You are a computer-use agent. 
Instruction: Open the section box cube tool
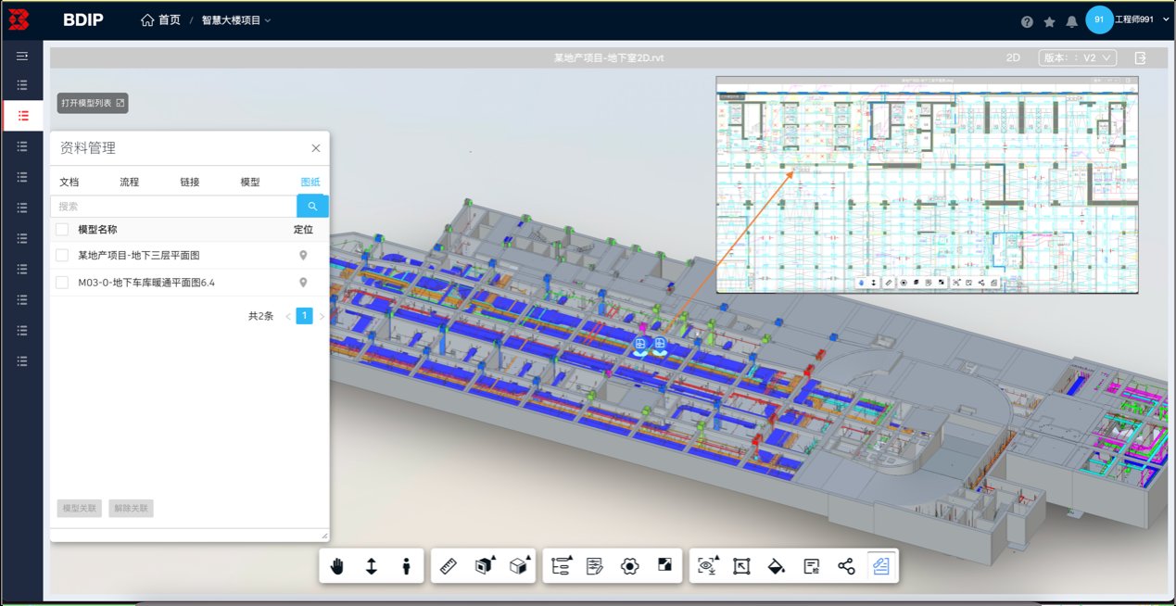click(484, 566)
